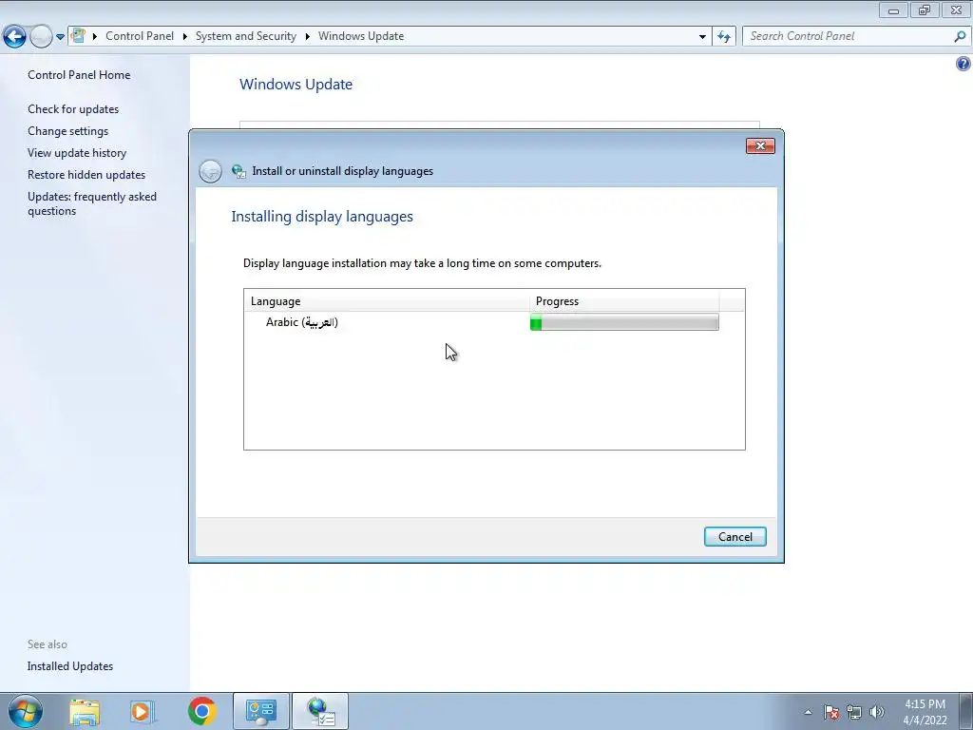Screen dimensions: 973x730
Task: Click the Show desktop button
Action: click(966, 711)
